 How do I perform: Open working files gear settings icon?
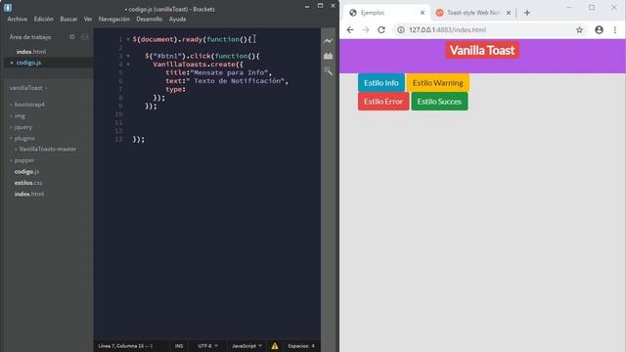tap(71, 37)
